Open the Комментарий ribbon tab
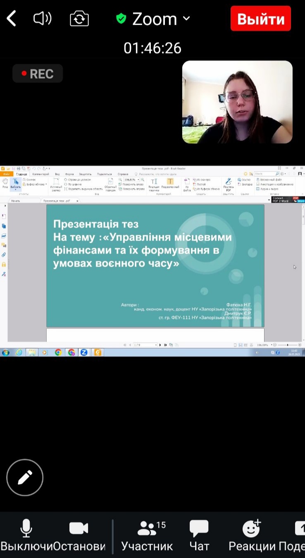This screenshot has width=305, height=558. (41, 174)
